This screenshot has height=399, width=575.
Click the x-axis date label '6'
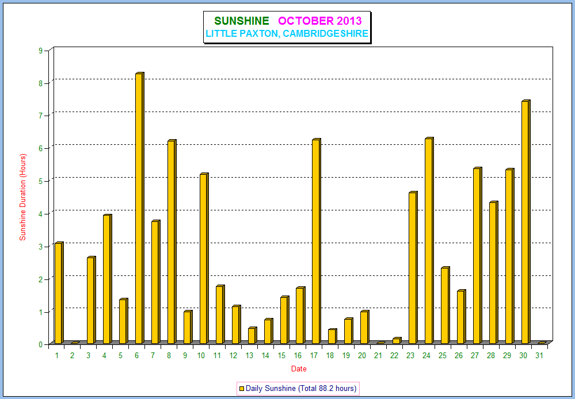pos(137,355)
